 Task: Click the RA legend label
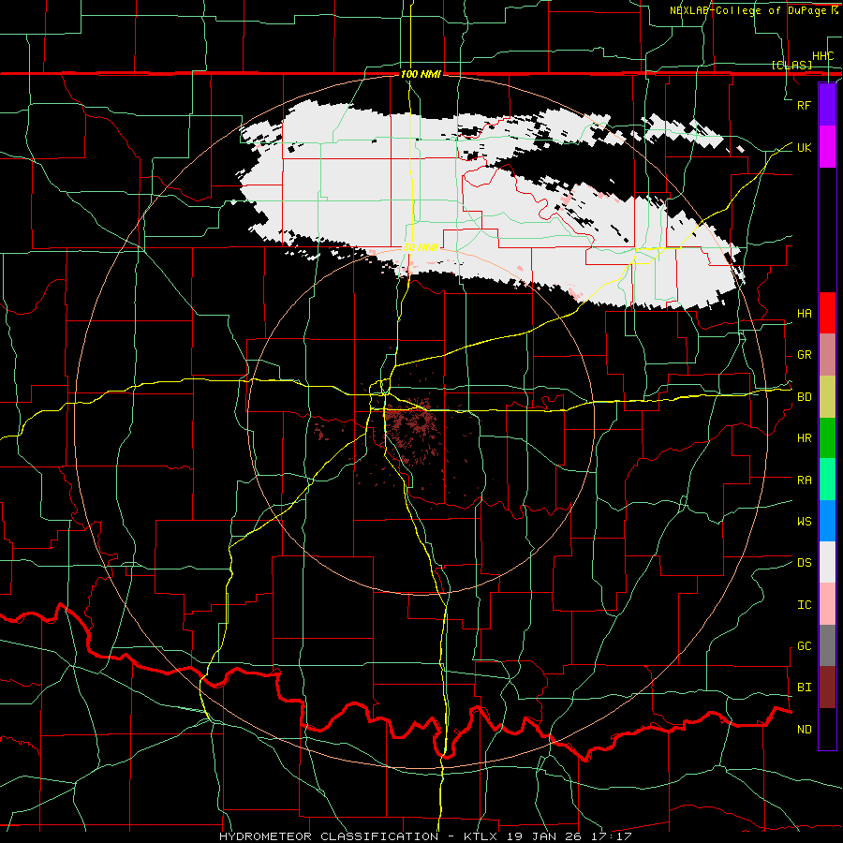[804, 481]
